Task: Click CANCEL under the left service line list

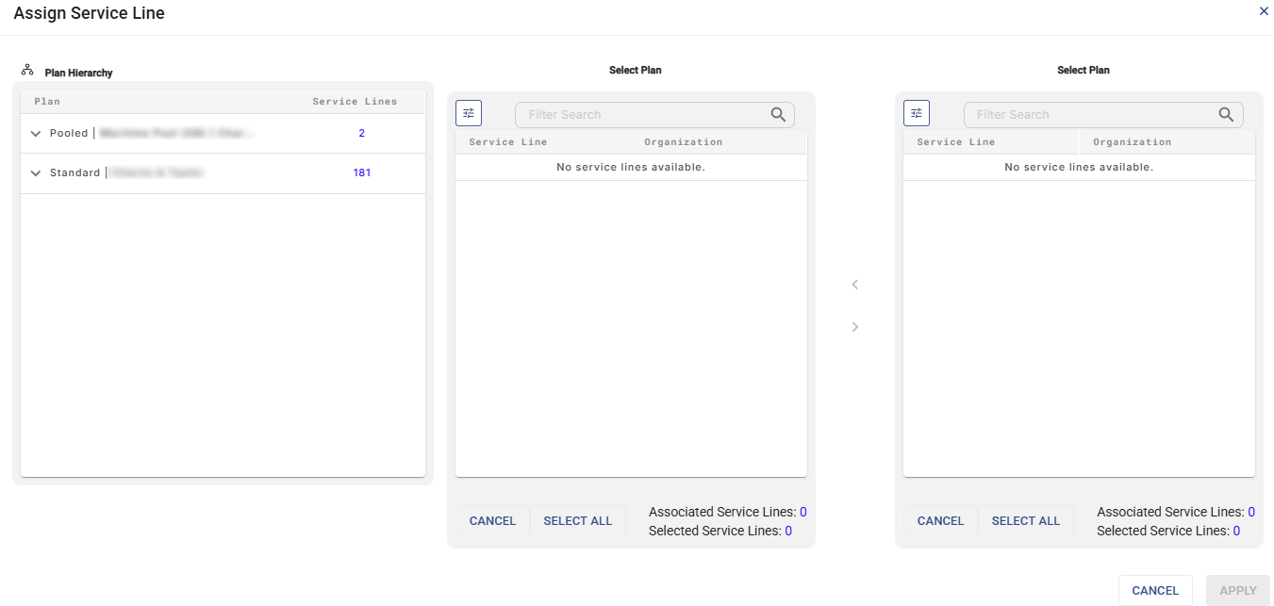Action: point(492,521)
